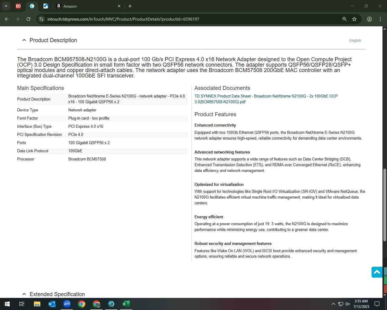This screenshot has height=310, width=387.
Task: Switch to the Amazon tab
Action: [88, 6]
